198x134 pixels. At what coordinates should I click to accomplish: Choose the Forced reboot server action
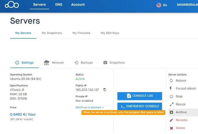186,88
